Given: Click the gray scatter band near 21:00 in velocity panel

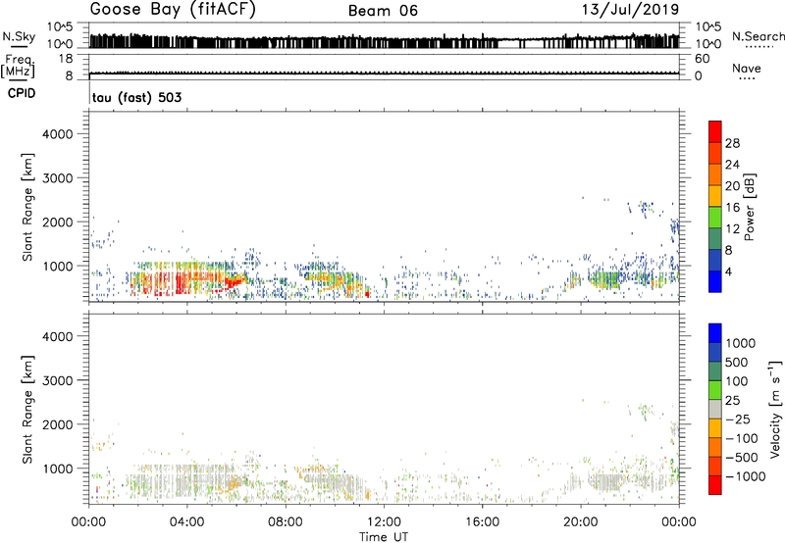Looking at the screenshot, I should [604, 482].
